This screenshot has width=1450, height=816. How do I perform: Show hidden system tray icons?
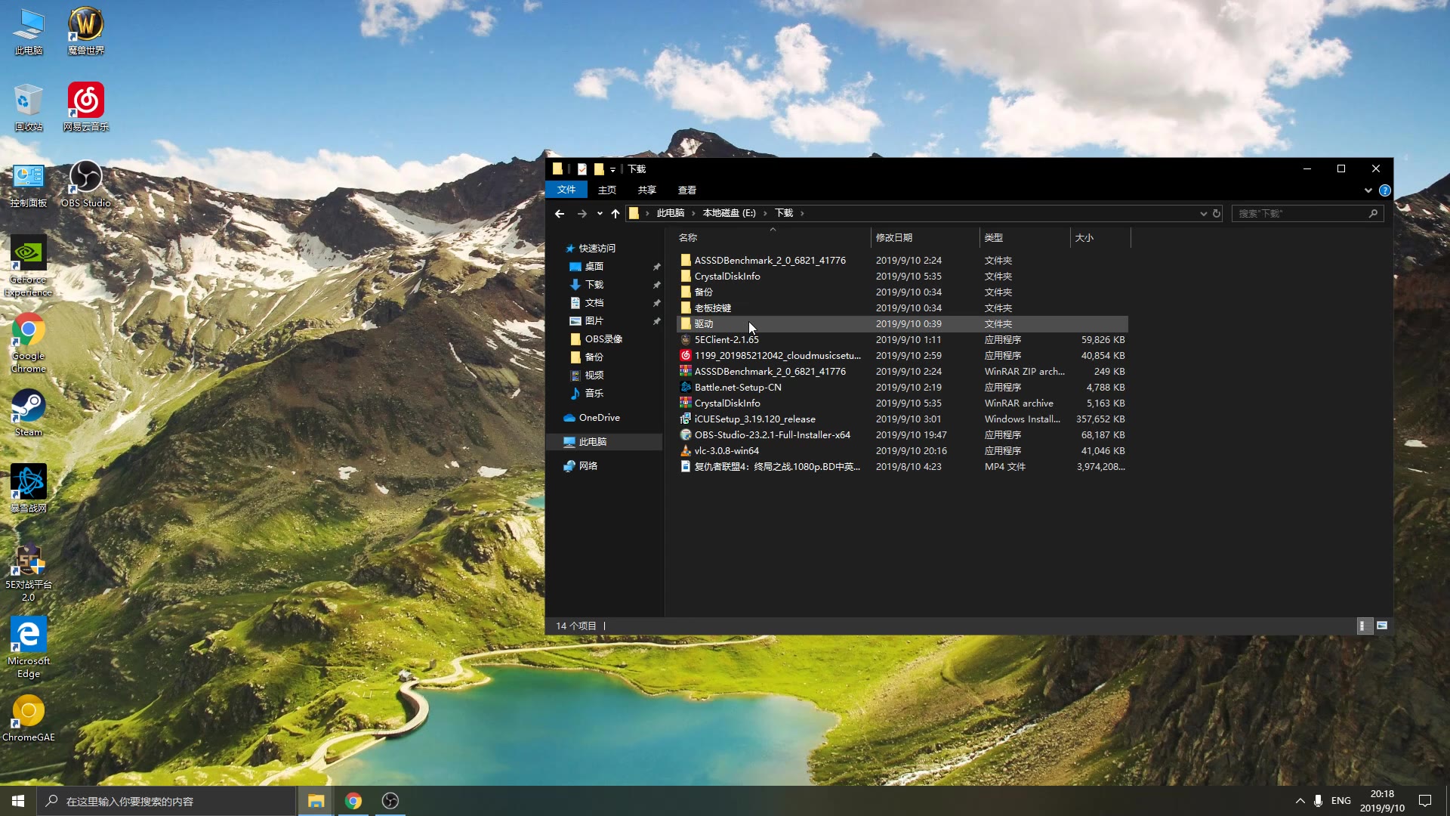click(1300, 801)
